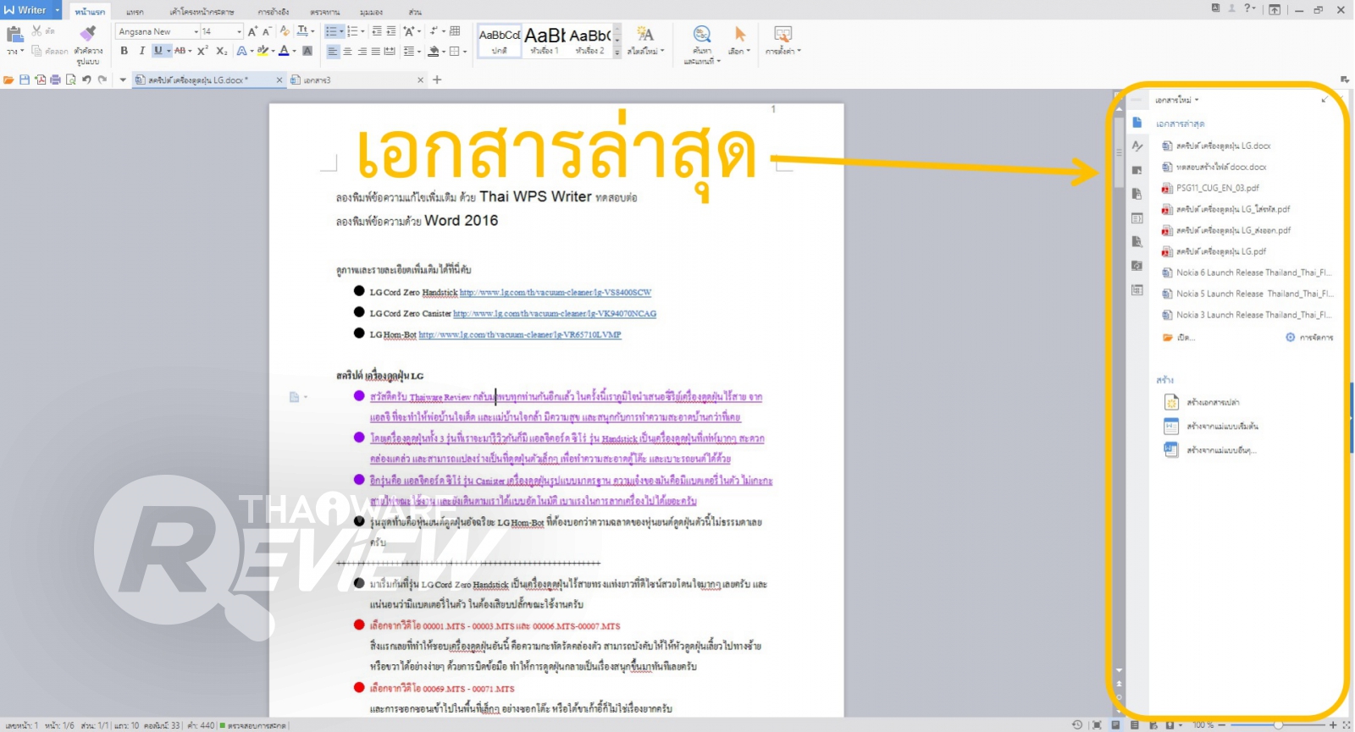
Task: Click the Increase Indent icon
Action: point(391,31)
